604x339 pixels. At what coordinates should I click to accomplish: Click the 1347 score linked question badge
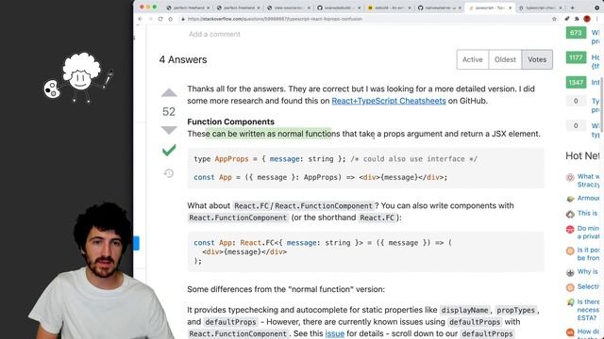576,82
